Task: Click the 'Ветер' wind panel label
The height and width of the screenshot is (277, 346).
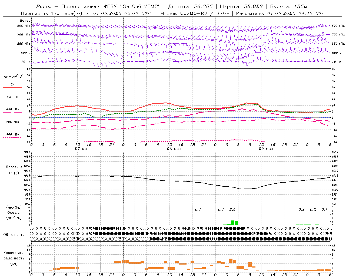Action: click(x=25, y=21)
